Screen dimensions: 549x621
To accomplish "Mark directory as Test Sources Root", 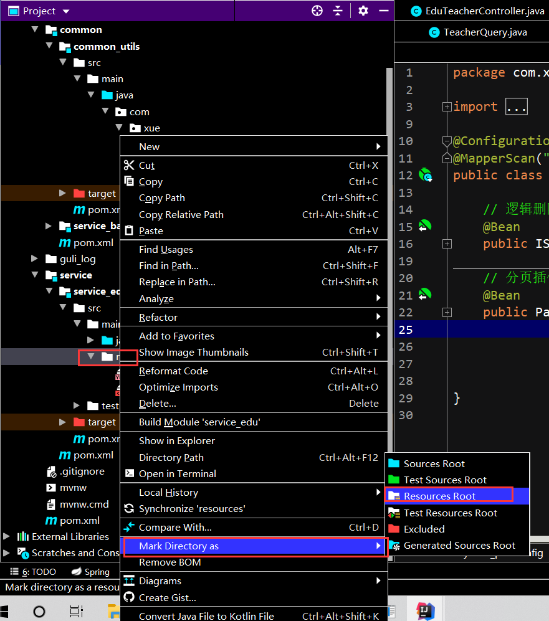I will point(457,480).
